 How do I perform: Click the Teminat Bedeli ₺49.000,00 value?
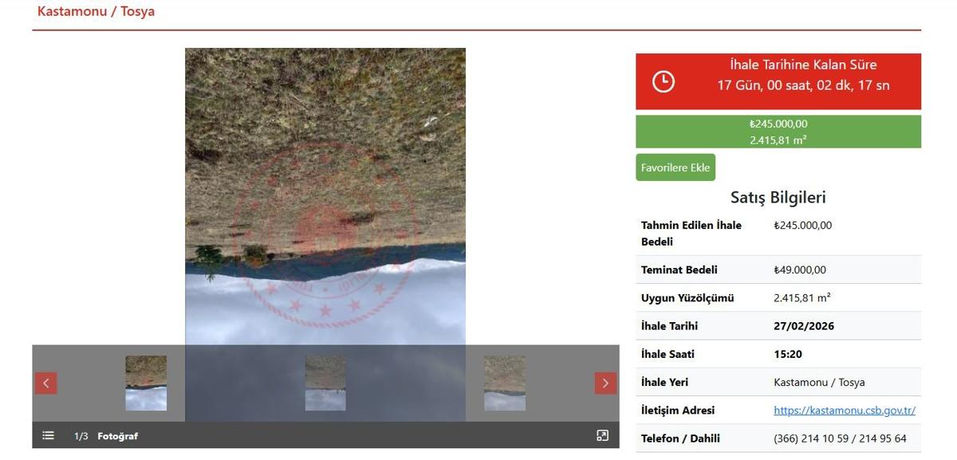pyautogui.click(x=800, y=270)
